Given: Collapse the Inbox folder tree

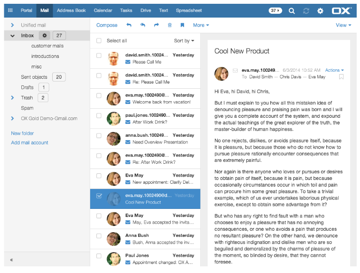Looking at the screenshot, I should click(x=12, y=36).
